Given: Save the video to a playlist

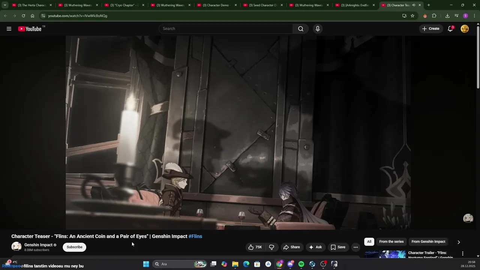Looking at the screenshot, I should pyautogui.click(x=338, y=247).
